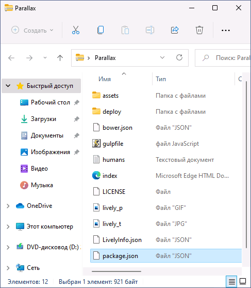Screen dimensions: 251x288
Task: Click the Copy icon in toolbar
Action: pos(101,30)
